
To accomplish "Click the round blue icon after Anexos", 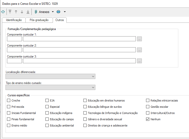I will (58, 12).
